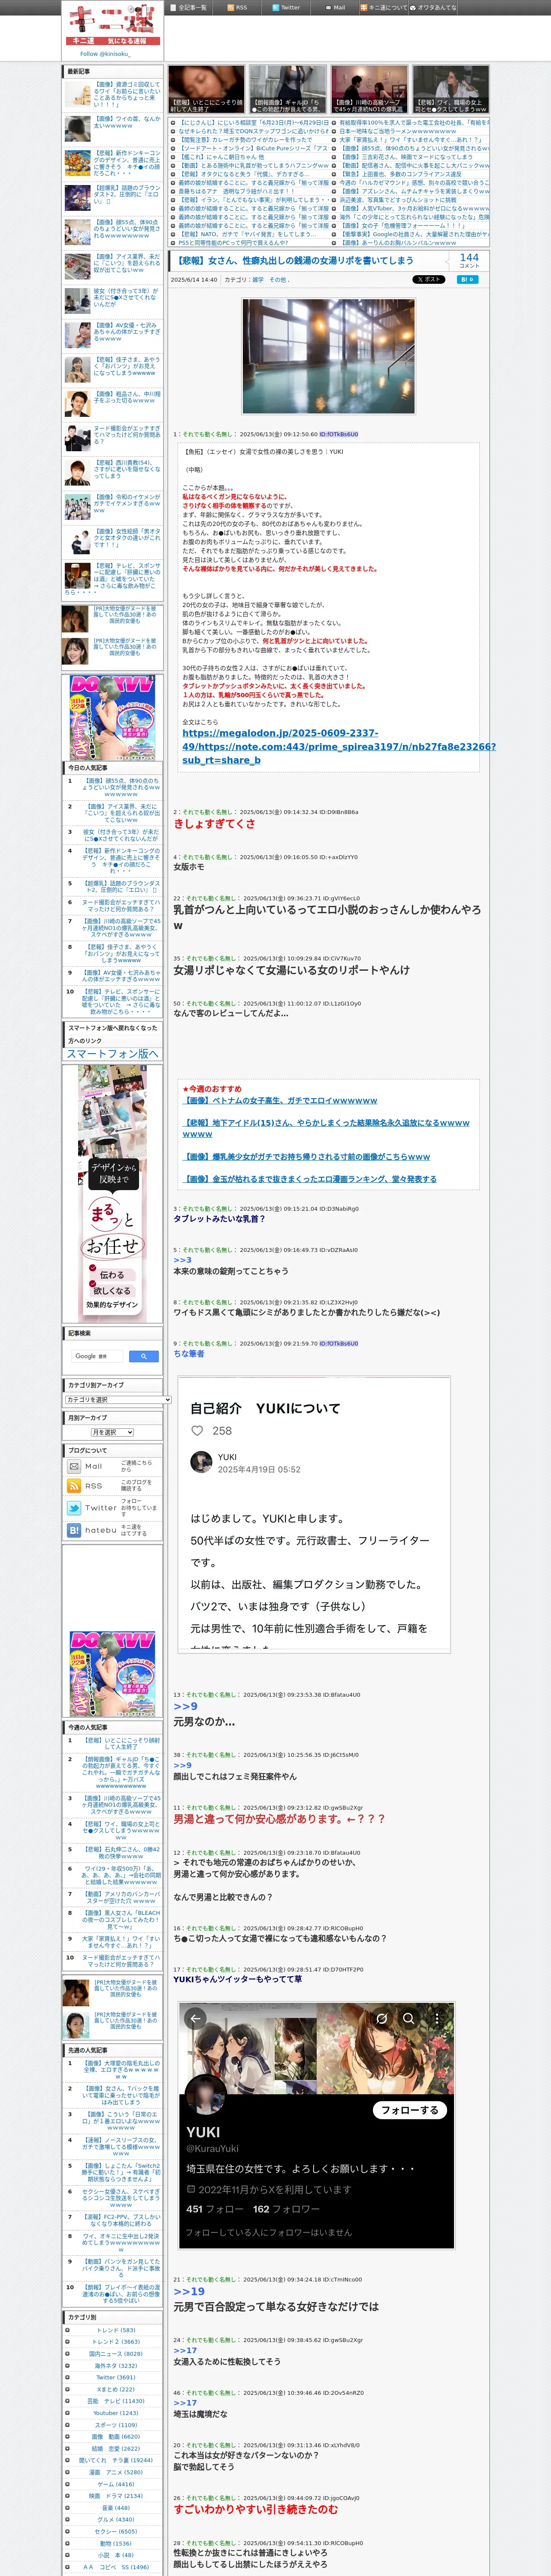Click the 144 コメント comment counter
551x2576 pixels.
[469, 260]
